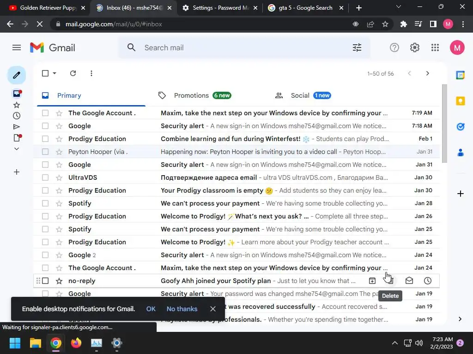
Task: Bookmark this page with star icon
Action: click(x=385, y=24)
